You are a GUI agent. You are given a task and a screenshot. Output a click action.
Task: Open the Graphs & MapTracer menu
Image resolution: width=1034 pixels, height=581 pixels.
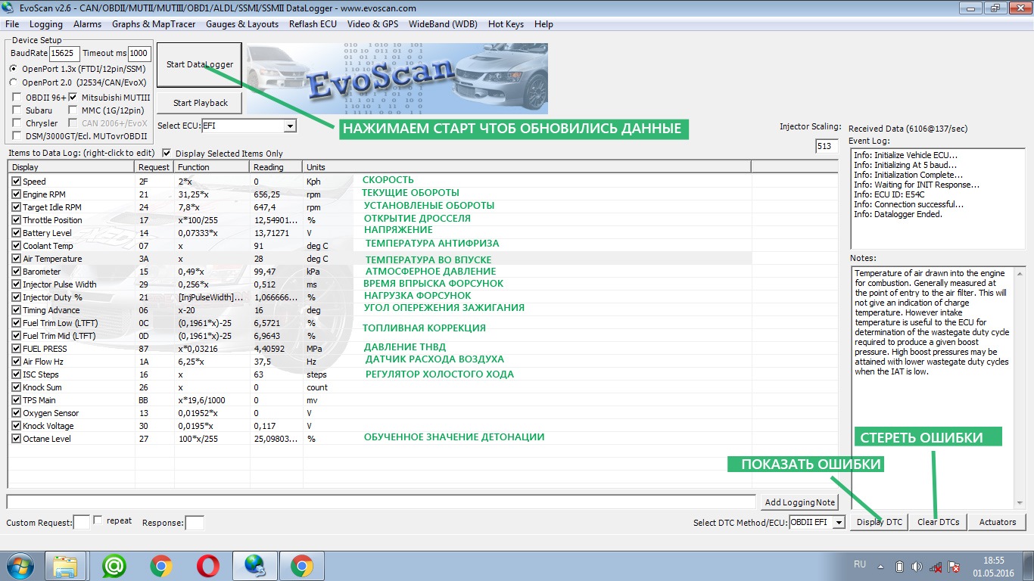154,24
